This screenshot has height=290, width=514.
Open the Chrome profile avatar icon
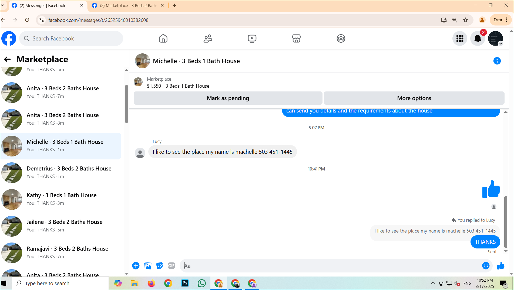coord(482,20)
